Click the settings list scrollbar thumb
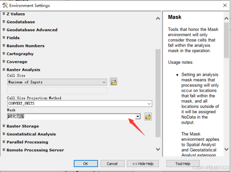The height and width of the screenshot is (172, 231). 158,93
